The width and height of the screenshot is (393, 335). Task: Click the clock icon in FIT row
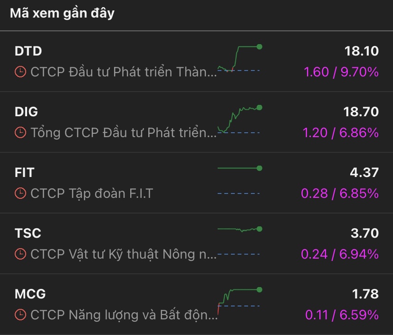20,194
